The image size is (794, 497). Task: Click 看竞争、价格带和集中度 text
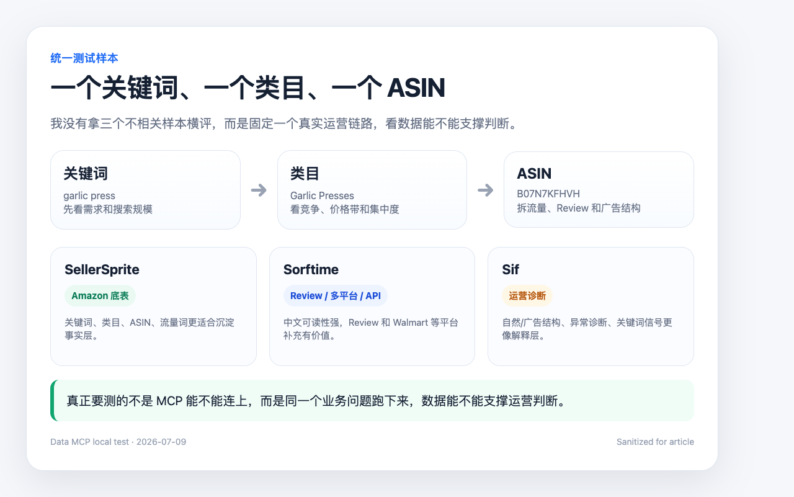click(x=345, y=209)
